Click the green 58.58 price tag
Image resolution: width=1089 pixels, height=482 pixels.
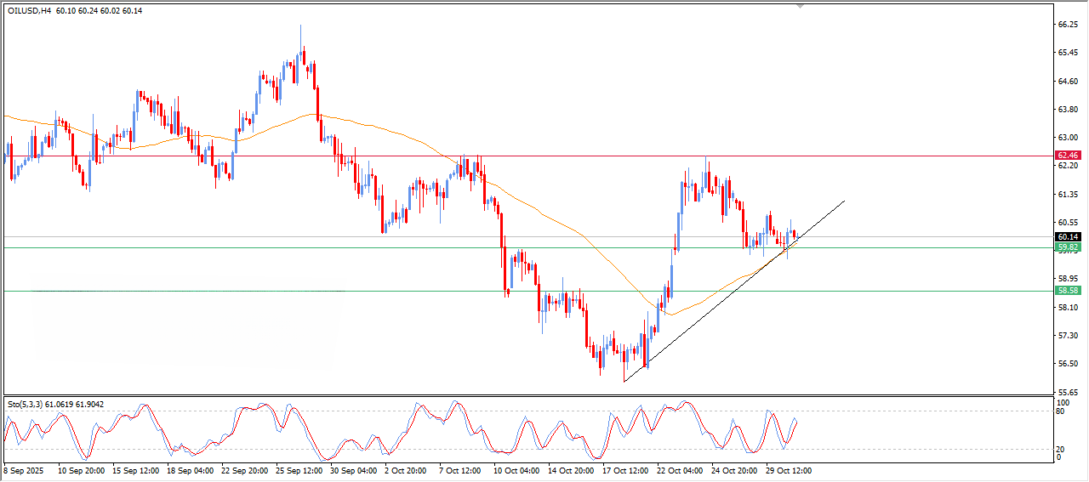point(1067,291)
